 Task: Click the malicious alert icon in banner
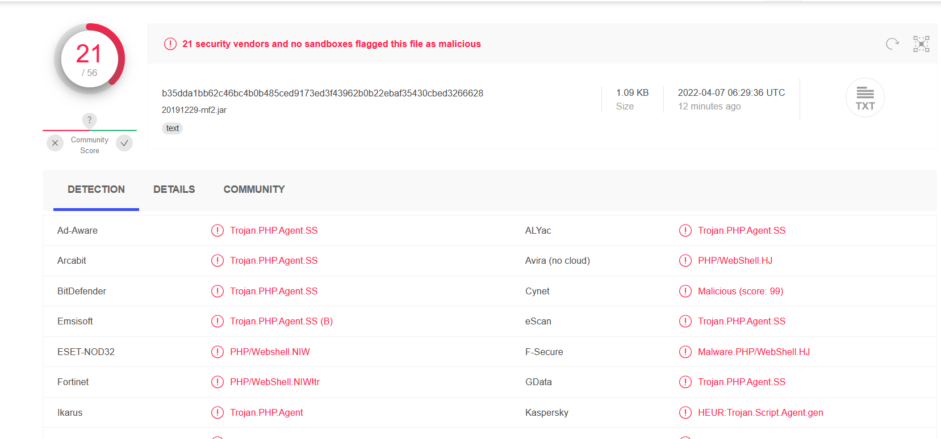pyautogui.click(x=170, y=44)
